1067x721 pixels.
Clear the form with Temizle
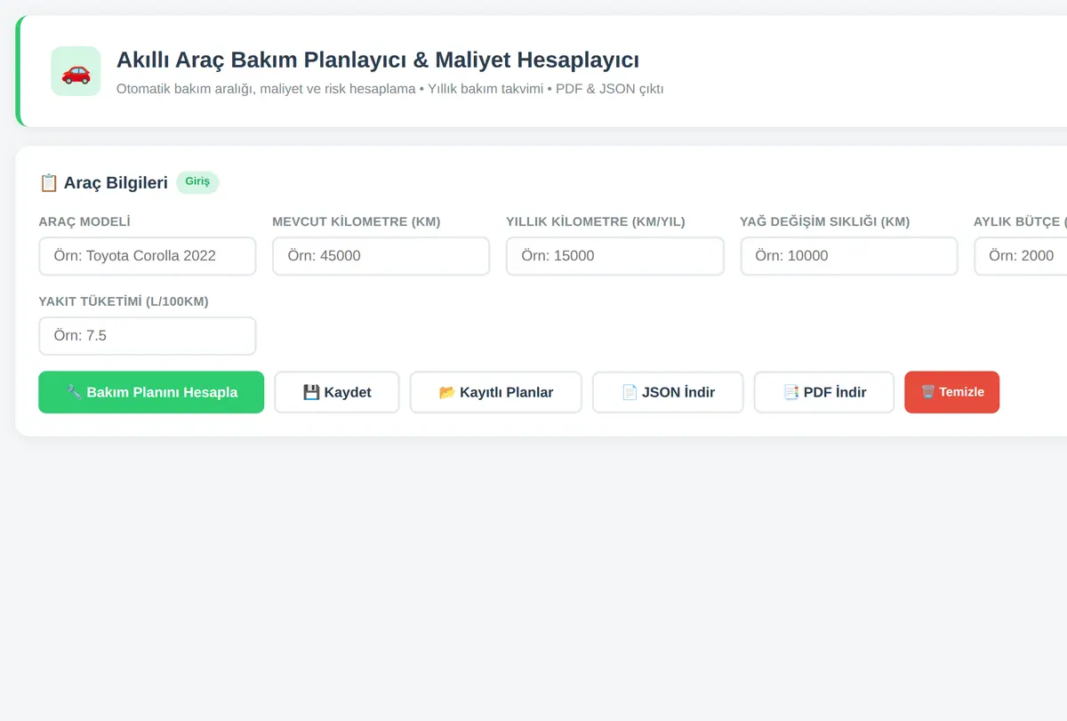951,392
